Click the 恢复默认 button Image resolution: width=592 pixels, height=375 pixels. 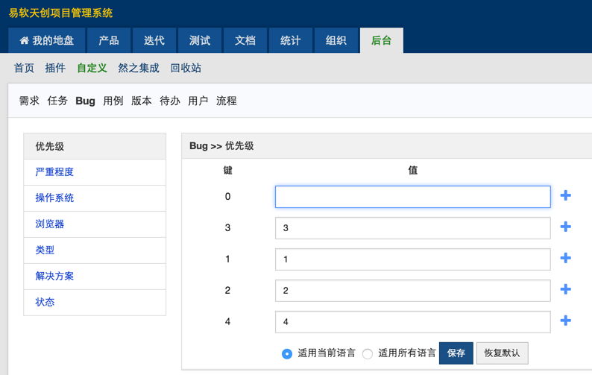[x=502, y=353]
